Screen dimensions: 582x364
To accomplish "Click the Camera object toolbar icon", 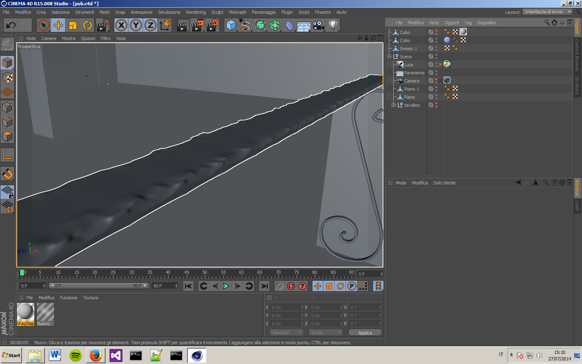I will coord(318,25).
